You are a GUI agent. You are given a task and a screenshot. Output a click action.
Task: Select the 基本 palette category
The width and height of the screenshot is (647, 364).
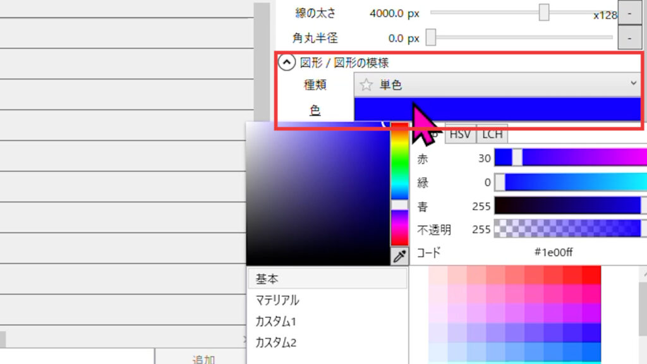pyautogui.click(x=327, y=279)
